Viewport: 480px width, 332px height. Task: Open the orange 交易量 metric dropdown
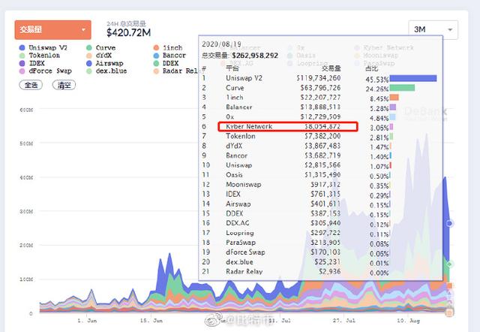click(x=52, y=30)
